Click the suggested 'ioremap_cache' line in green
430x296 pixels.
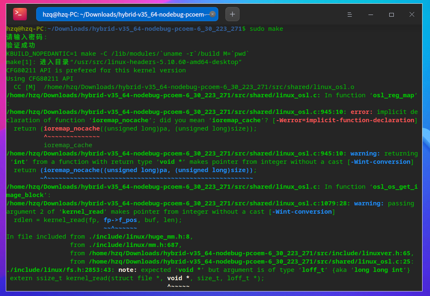click(68, 145)
